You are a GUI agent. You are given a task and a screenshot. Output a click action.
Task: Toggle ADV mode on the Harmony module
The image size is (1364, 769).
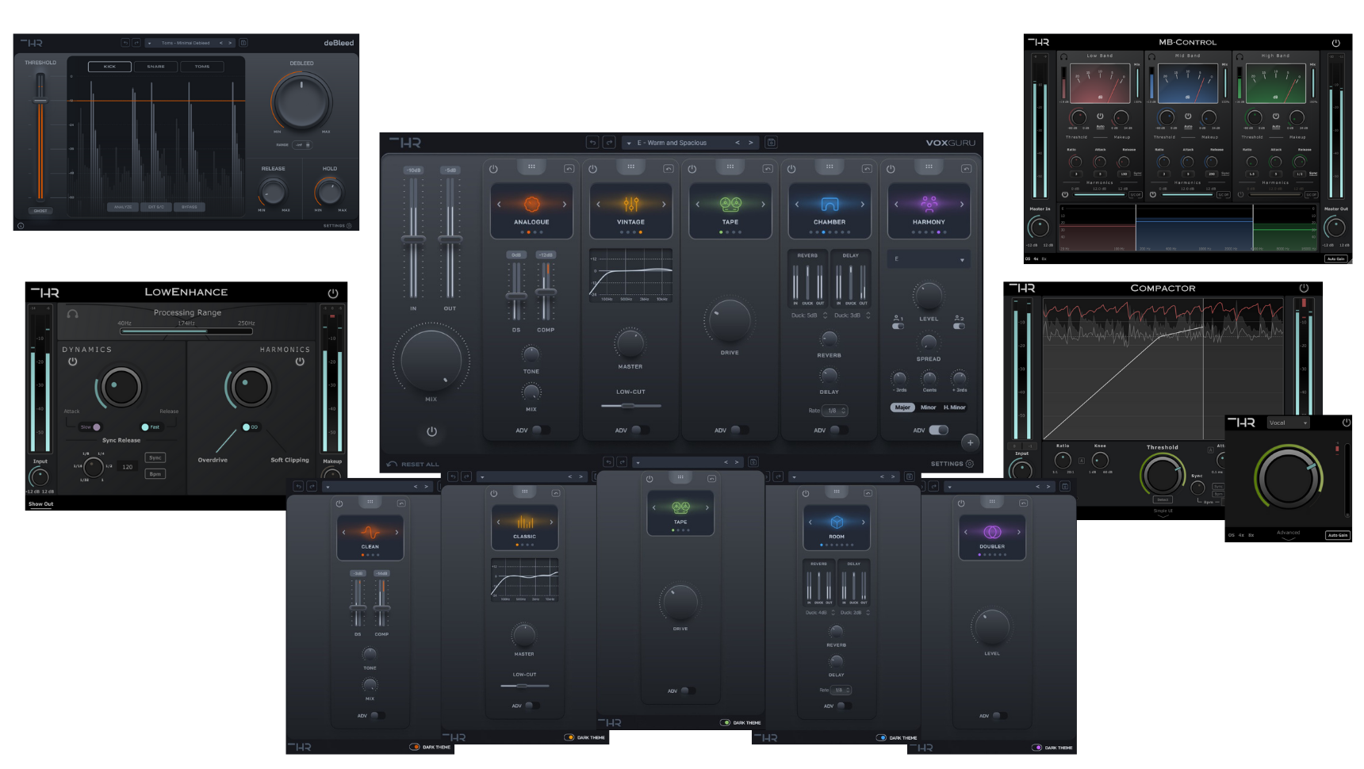coord(941,429)
